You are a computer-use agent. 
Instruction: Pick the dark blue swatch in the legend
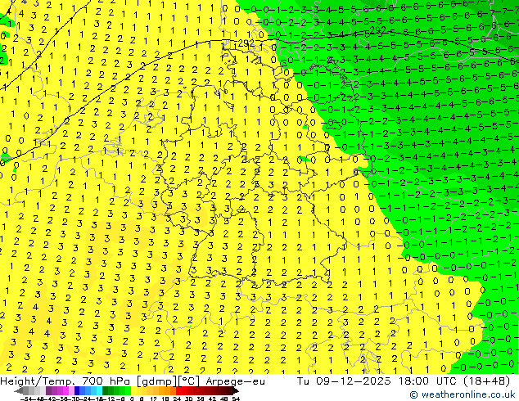coord(77,390)
